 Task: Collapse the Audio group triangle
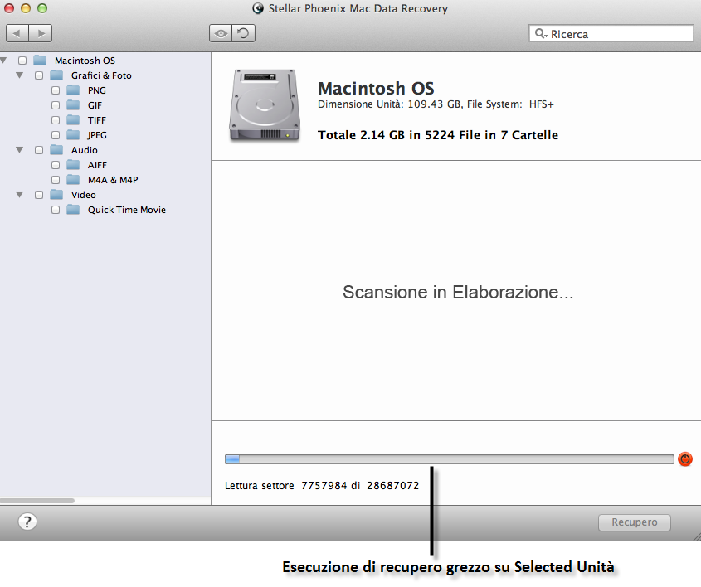[x=20, y=150]
